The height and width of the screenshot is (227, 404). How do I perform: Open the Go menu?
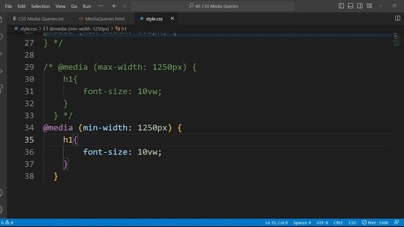pos(74,6)
